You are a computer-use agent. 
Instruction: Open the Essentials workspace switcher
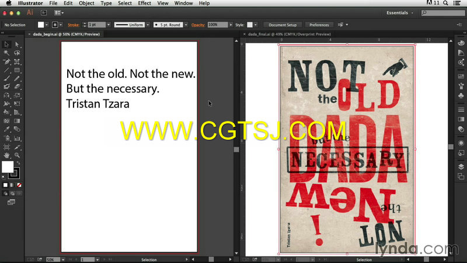pyautogui.click(x=400, y=13)
